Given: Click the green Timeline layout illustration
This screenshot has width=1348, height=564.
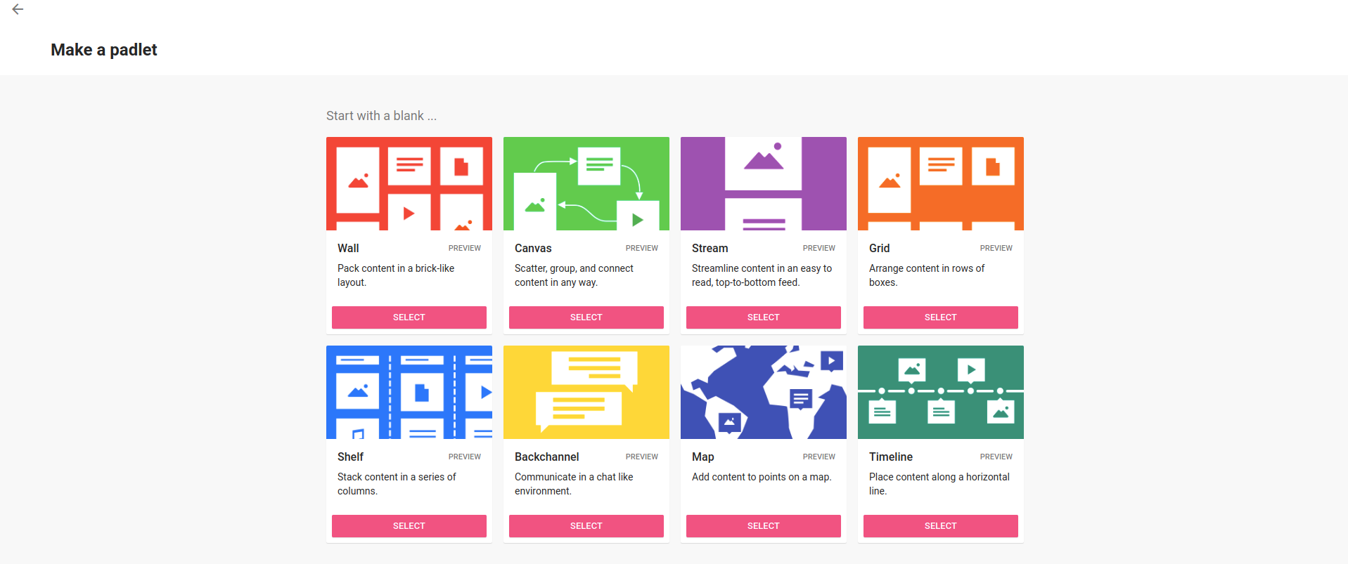Looking at the screenshot, I should click(x=940, y=392).
